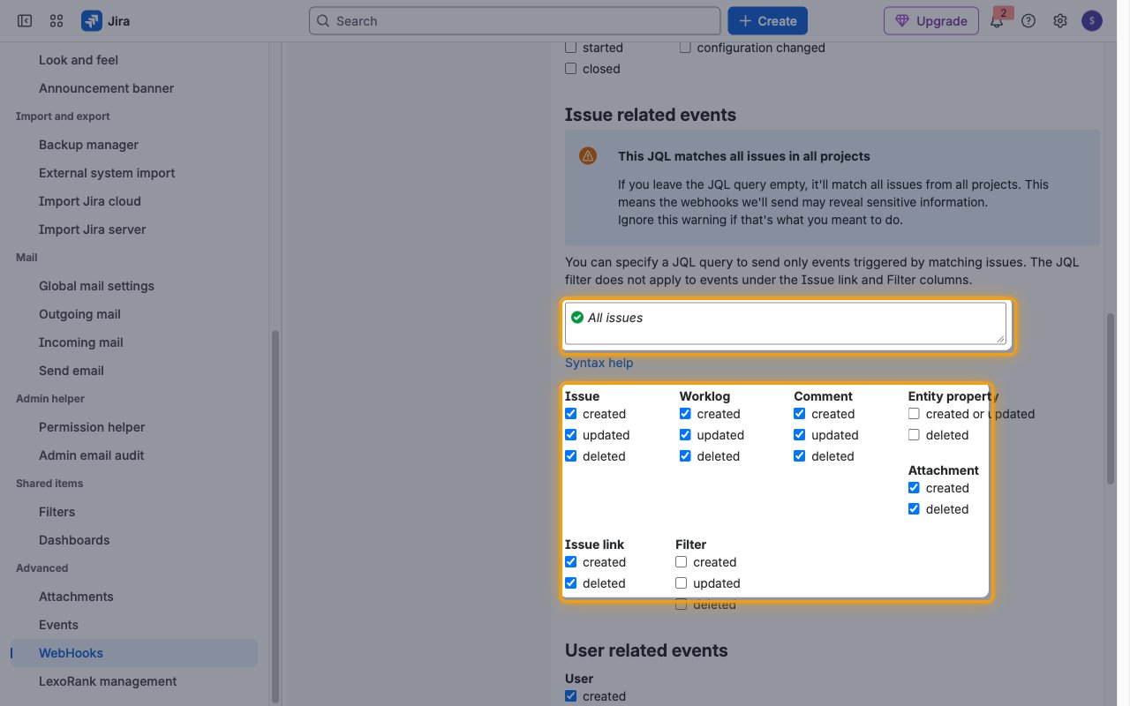The image size is (1130, 706).
Task: Open notifications via the bell icon
Action: coord(997,21)
